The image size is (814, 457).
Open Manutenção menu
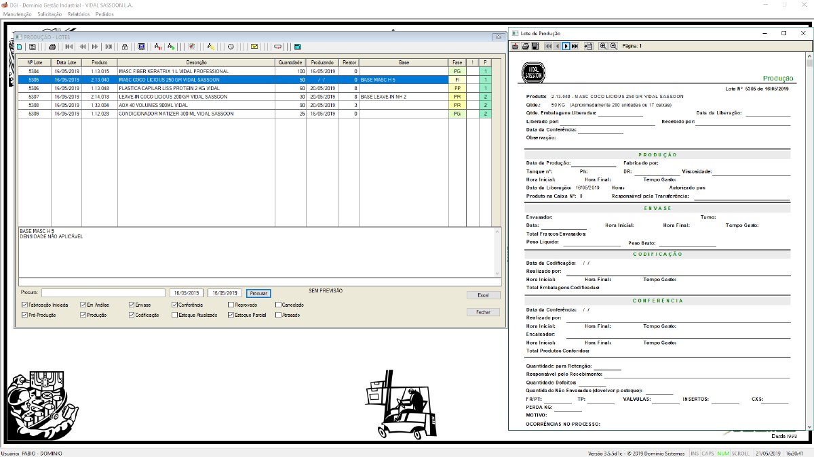click(x=18, y=14)
